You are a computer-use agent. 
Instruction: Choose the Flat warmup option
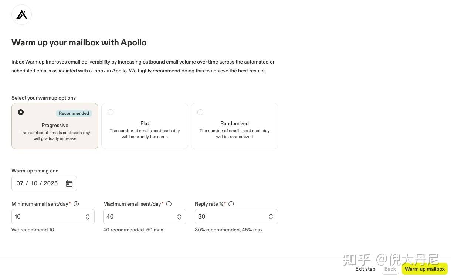click(111, 112)
